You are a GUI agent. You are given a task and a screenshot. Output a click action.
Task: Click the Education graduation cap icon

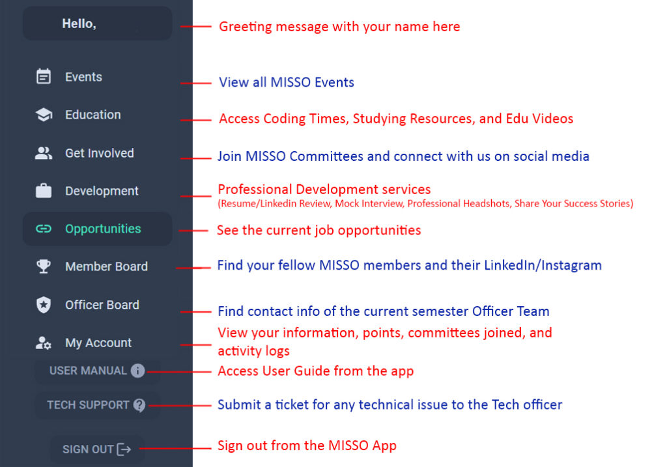pyautogui.click(x=44, y=115)
